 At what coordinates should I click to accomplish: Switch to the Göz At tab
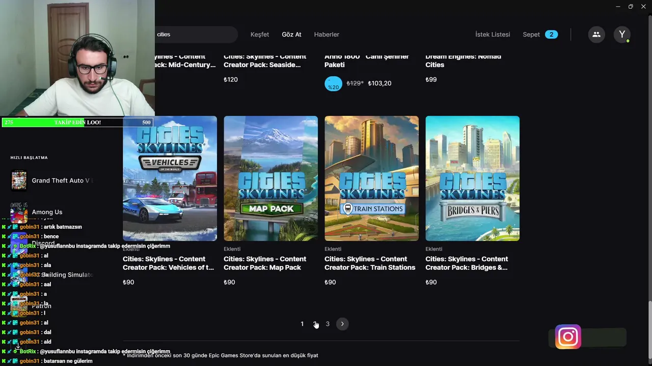coord(291,35)
